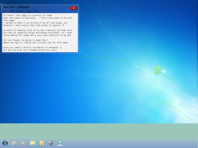
Task: Open the Edit menu in Notepad
Action: coord(12,11)
